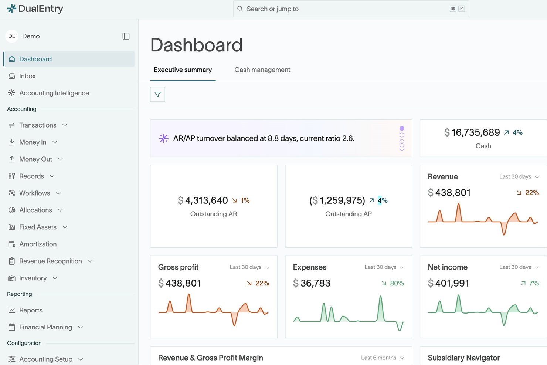547x365 pixels.
Task: Open Net income Last 30 days dropdown
Action: click(519, 267)
